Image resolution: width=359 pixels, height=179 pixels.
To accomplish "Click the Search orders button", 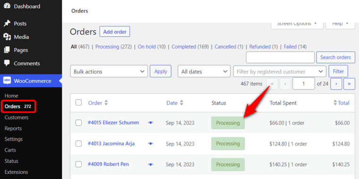I will pos(335,57).
